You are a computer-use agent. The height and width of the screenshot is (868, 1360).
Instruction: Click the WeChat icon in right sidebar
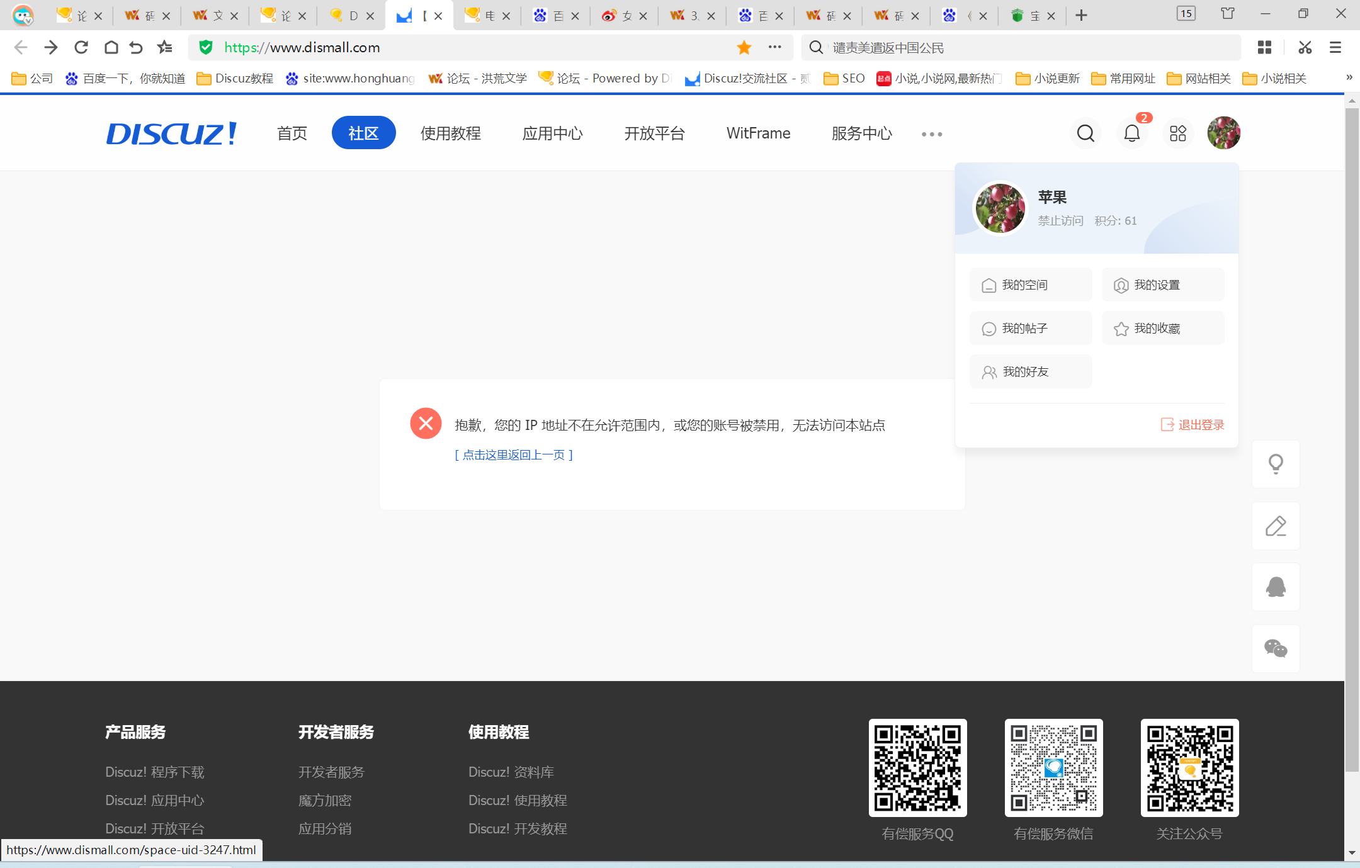[1276, 648]
